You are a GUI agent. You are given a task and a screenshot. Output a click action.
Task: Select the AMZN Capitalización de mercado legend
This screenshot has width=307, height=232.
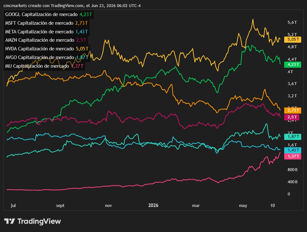pyautogui.click(x=46, y=40)
